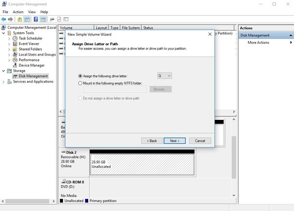Click the disk view vertical scrollbar

[234, 157]
